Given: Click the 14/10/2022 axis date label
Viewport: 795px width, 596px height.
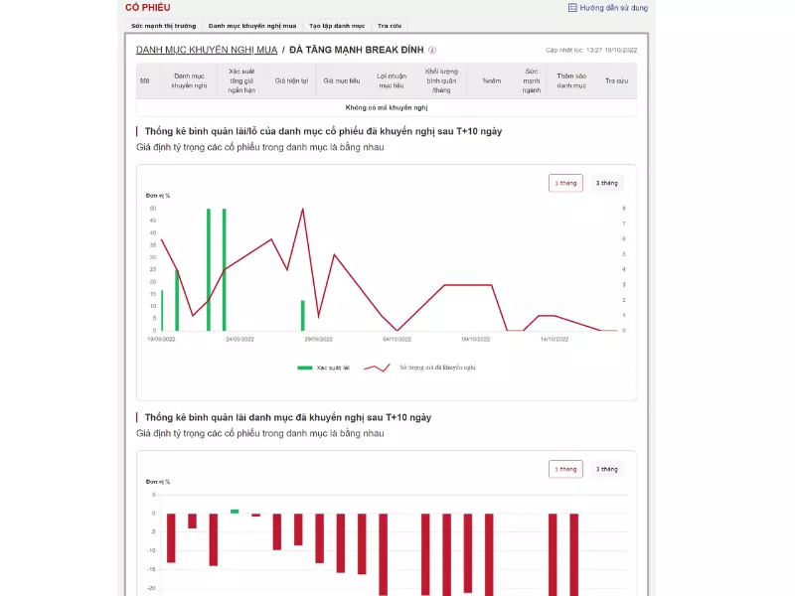Looking at the screenshot, I should (555, 339).
